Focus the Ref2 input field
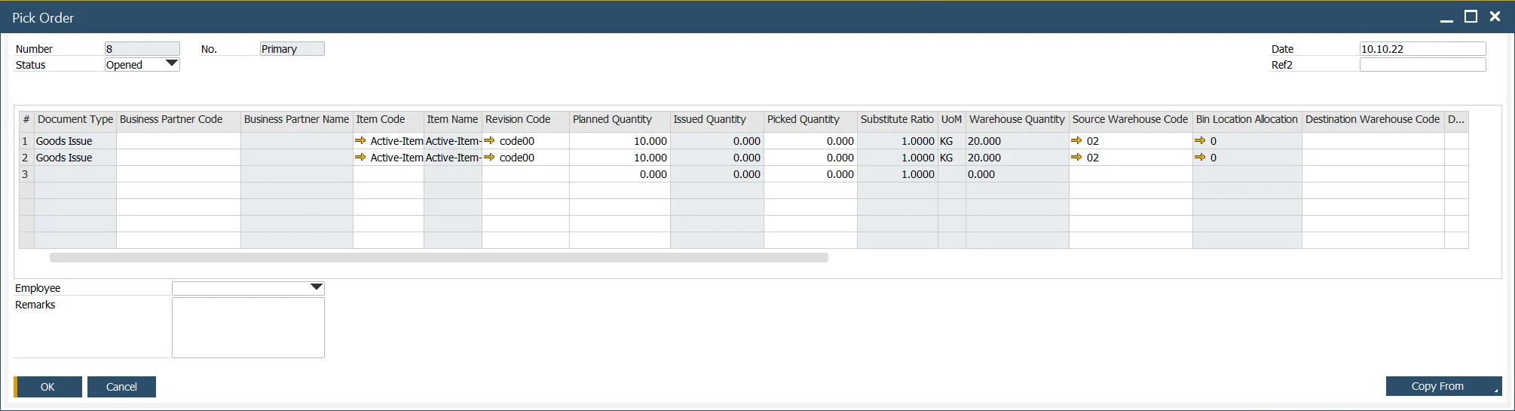Viewport: 1515px width, 411px height. (x=1422, y=65)
